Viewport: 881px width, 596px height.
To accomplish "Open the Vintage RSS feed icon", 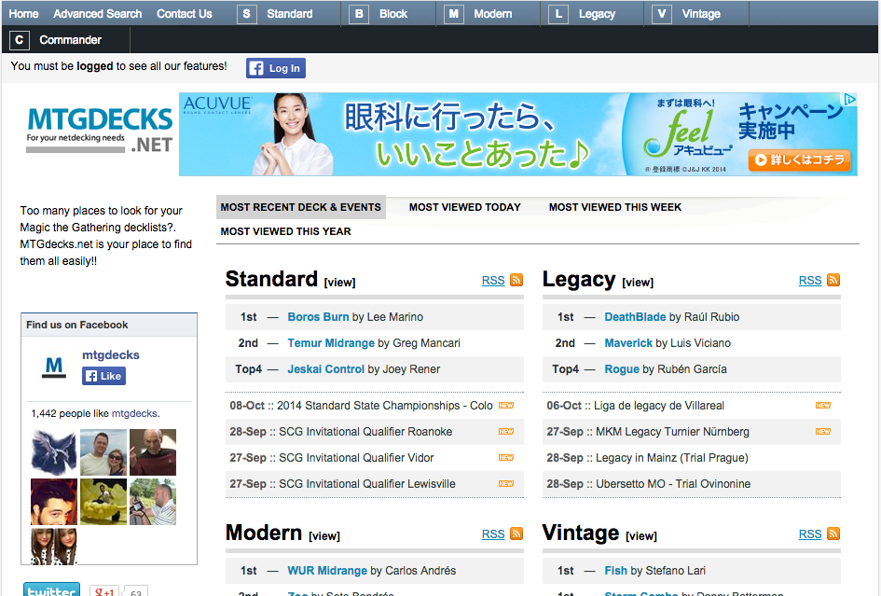I will point(833,534).
